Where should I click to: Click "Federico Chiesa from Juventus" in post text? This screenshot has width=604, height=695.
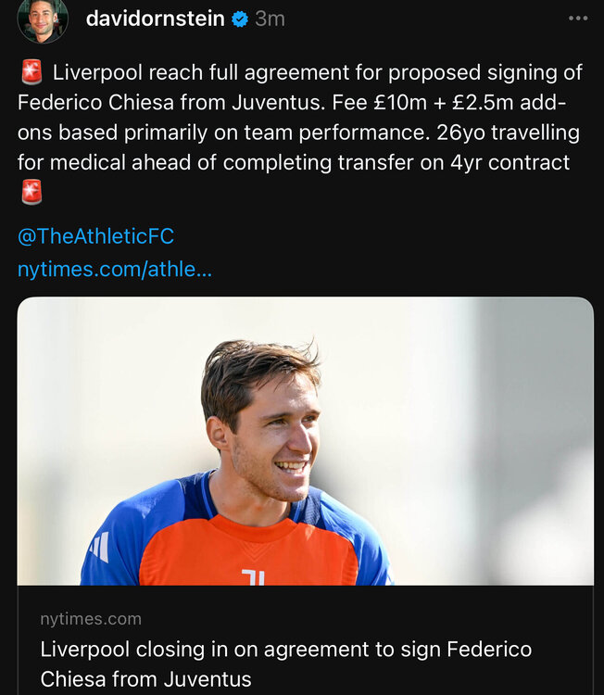pyautogui.click(x=171, y=102)
